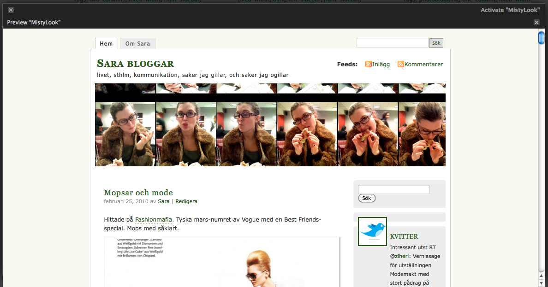Select the Redigera edit link

pyautogui.click(x=186, y=201)
